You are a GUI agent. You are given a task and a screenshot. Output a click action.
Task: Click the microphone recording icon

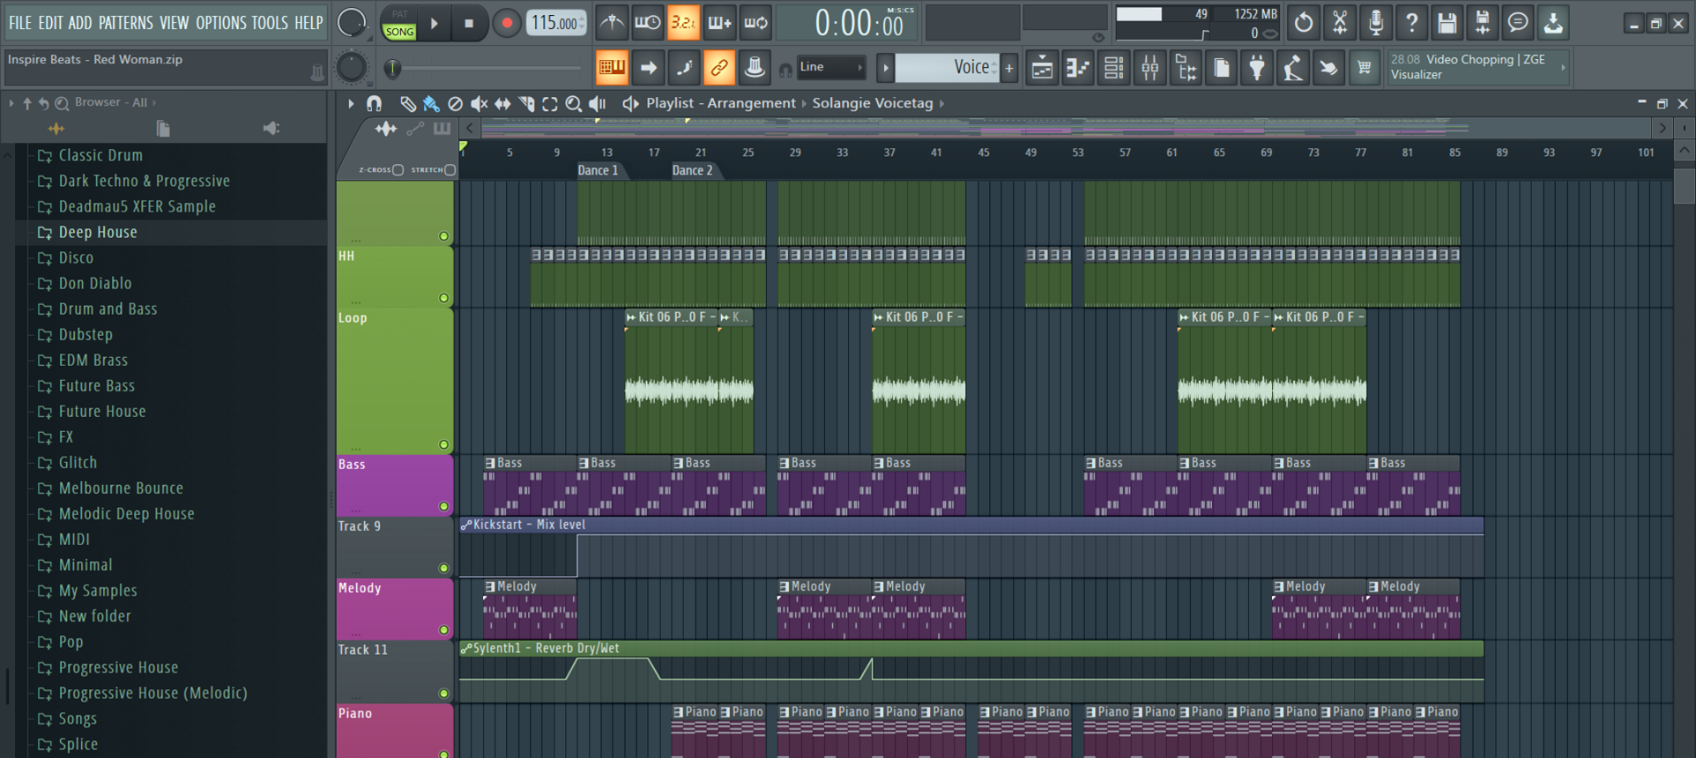coord(1375,23)
